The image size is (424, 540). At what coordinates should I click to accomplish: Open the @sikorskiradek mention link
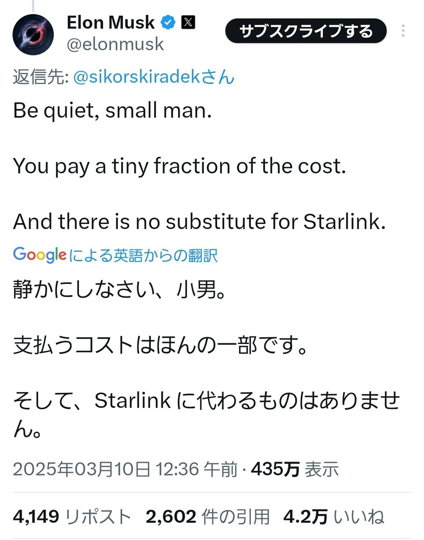click(x=153, y=77)
